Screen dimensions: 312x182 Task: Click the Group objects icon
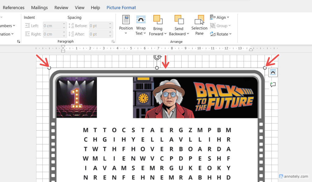213,26
